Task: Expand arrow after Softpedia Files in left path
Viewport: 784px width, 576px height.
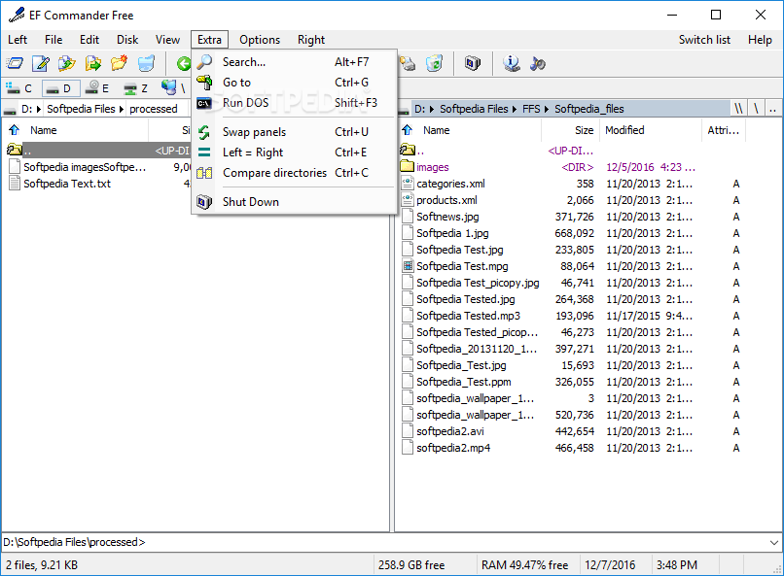Action: pos(122,110)
